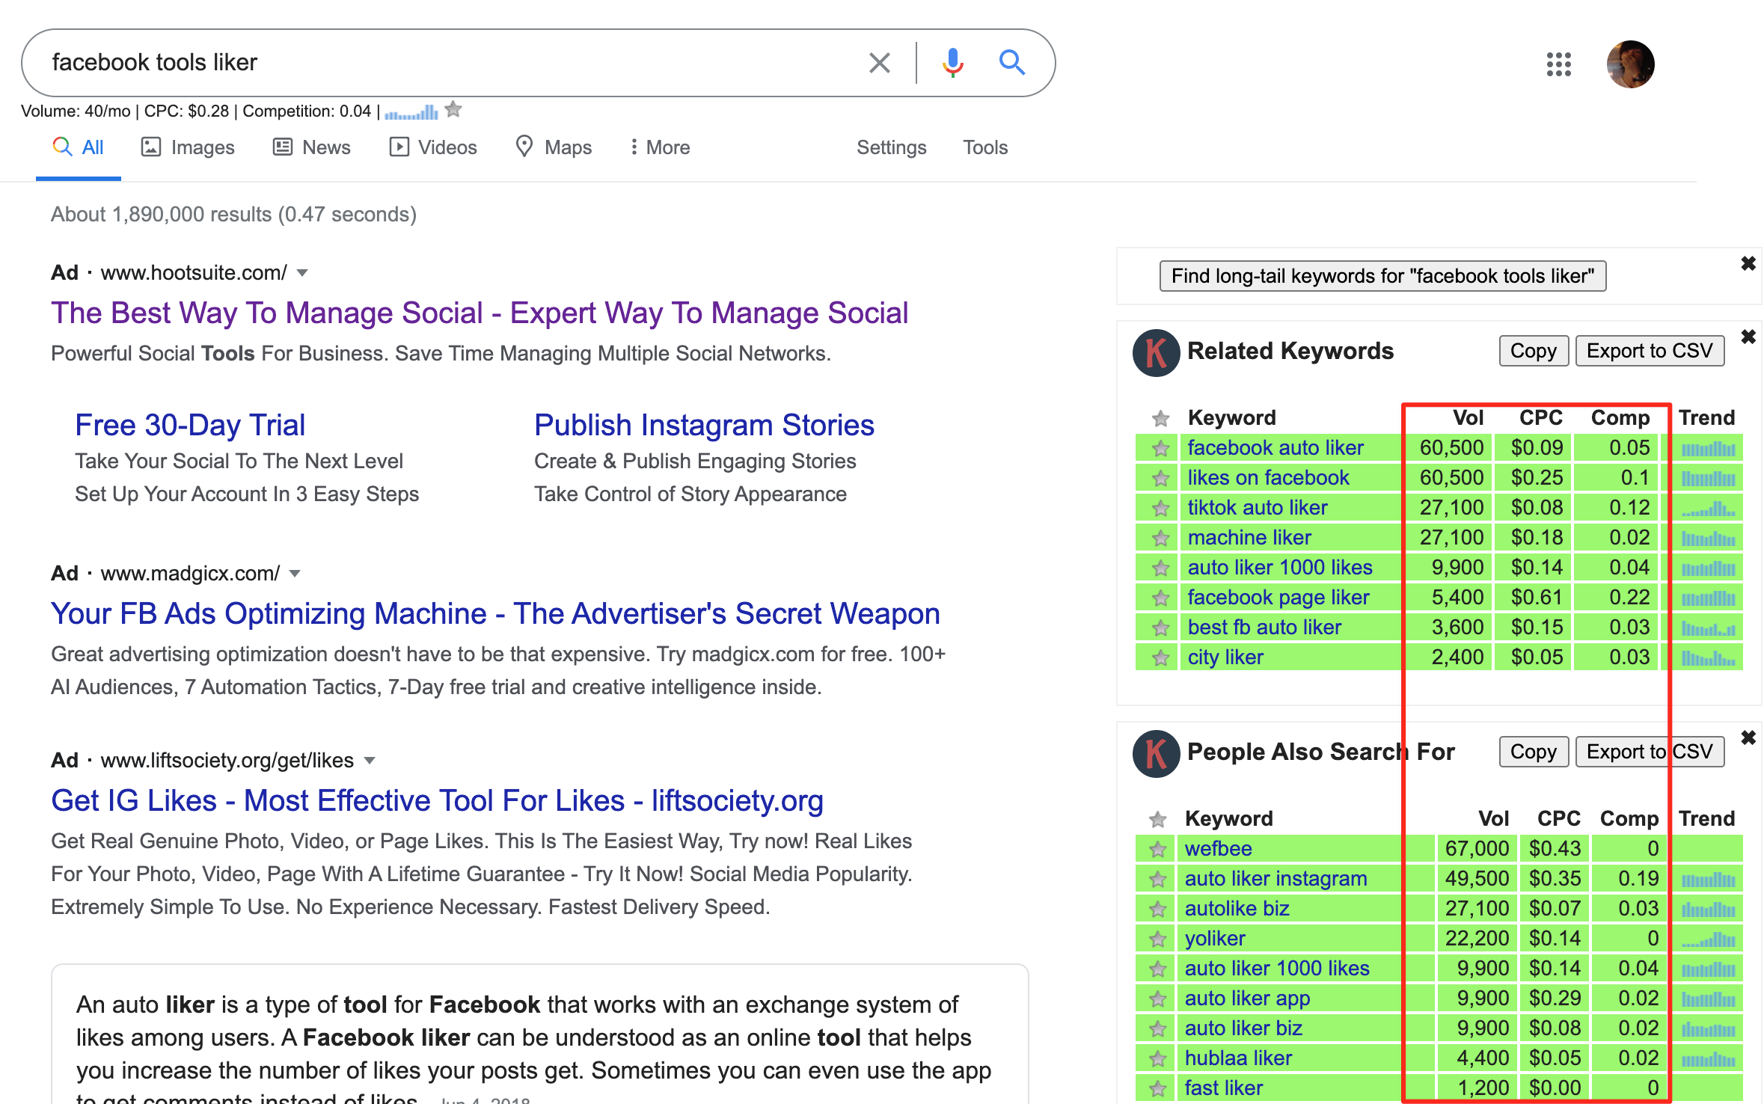Export Related Keywords to CSV
The image size is (1764, 1104).
[x=1650, y=351]
